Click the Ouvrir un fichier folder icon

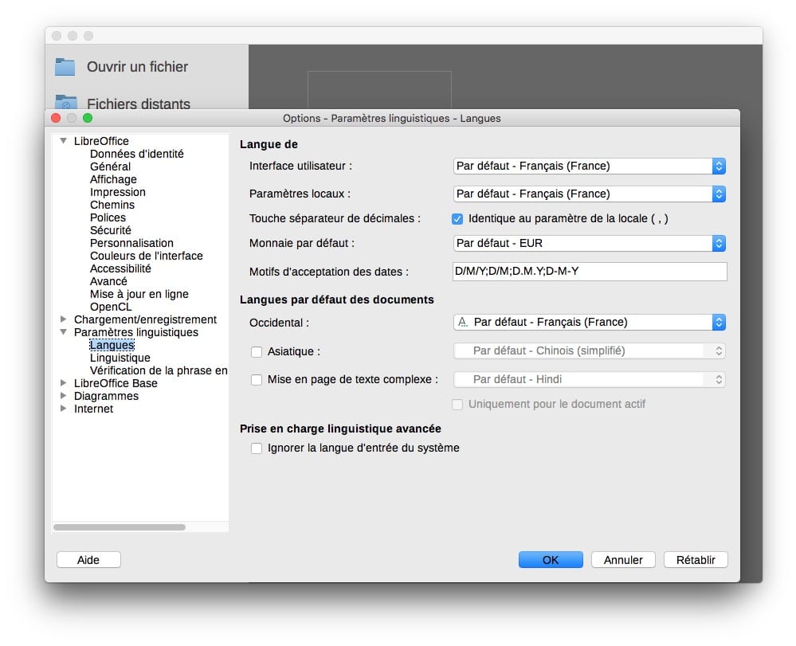[x=65, y=66]
